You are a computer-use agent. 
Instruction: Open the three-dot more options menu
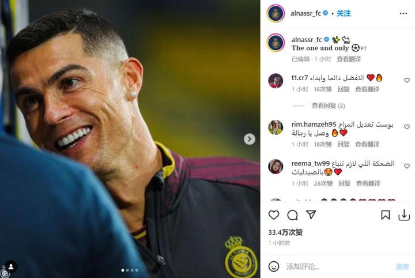[x=403, y=13]
